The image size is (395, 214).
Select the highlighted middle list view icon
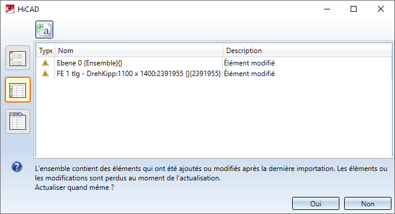coord(18,90)
